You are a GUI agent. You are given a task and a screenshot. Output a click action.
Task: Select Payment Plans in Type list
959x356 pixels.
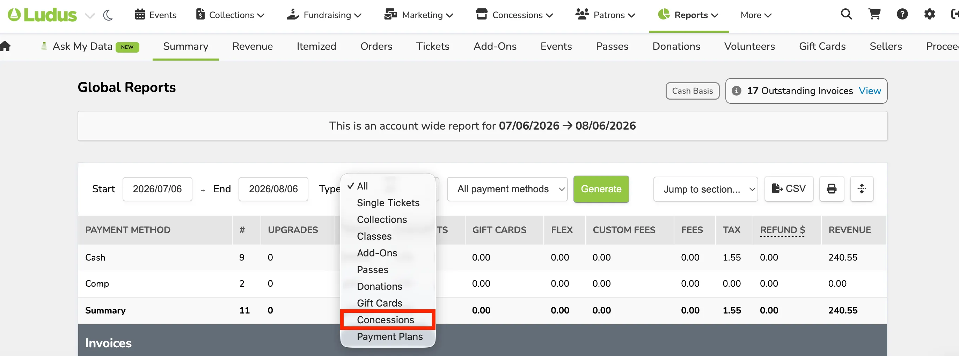pyautogui.click(x=388, y=336)
